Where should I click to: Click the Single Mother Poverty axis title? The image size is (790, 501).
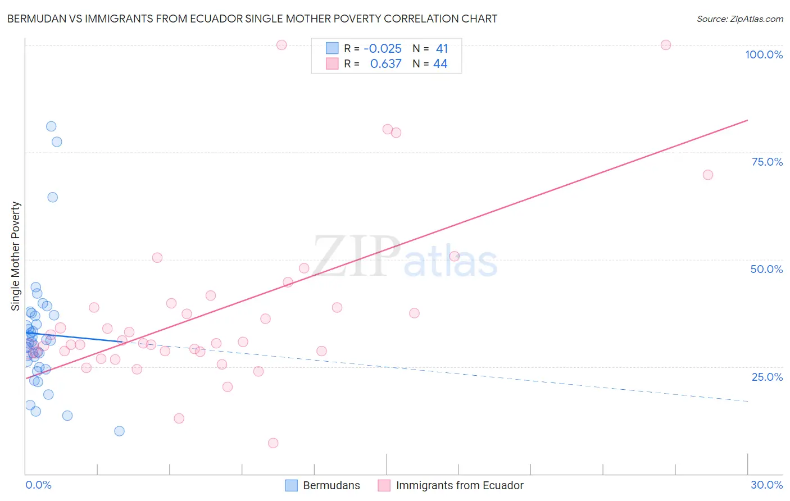tap(16, 256)
